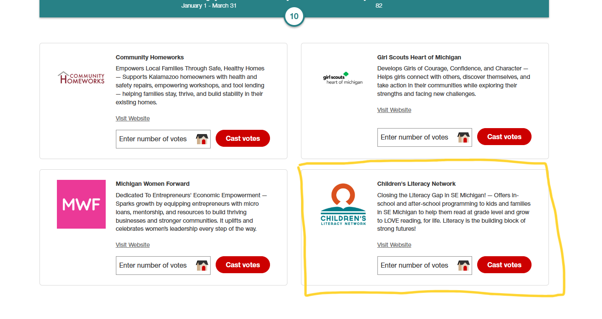Click house icon in Children's Literacy Network vote field
602x319 pixels.
coord(464,265)
